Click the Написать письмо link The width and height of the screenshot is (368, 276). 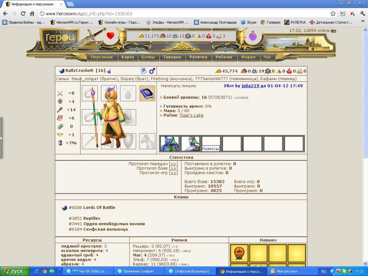[x=178, y=86]
